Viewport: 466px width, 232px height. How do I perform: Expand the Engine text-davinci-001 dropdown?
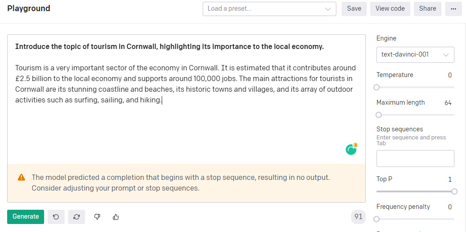pyautogui.click(x=415, y=55)
